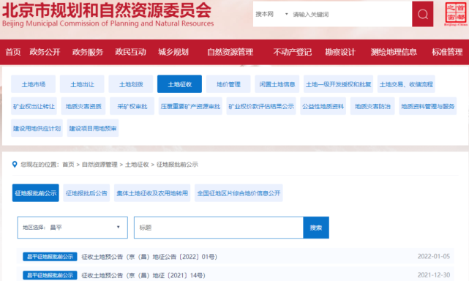Select the 采矿权审批 category

132,106
